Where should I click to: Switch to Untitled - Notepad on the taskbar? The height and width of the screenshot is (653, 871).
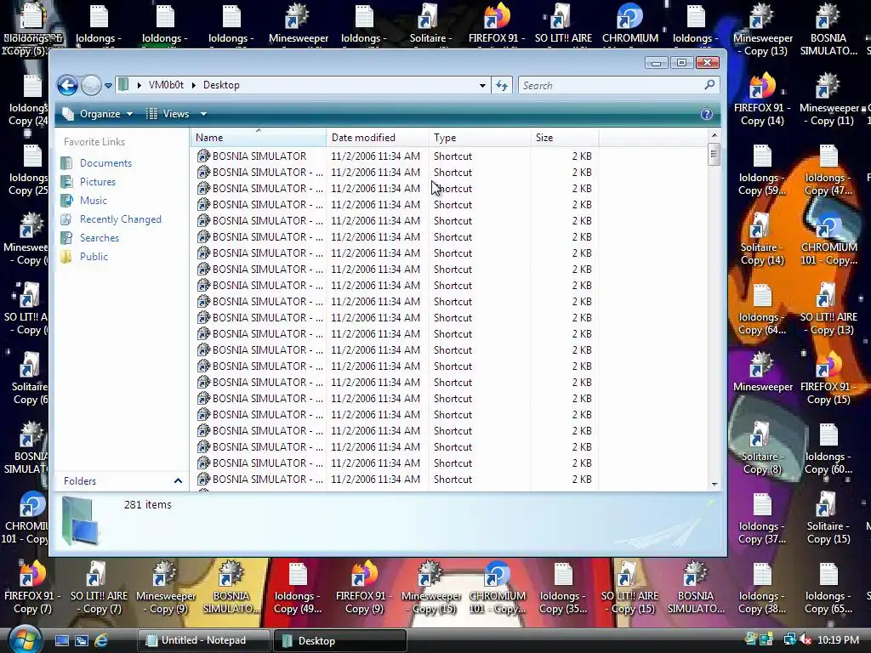click(202, 640)
